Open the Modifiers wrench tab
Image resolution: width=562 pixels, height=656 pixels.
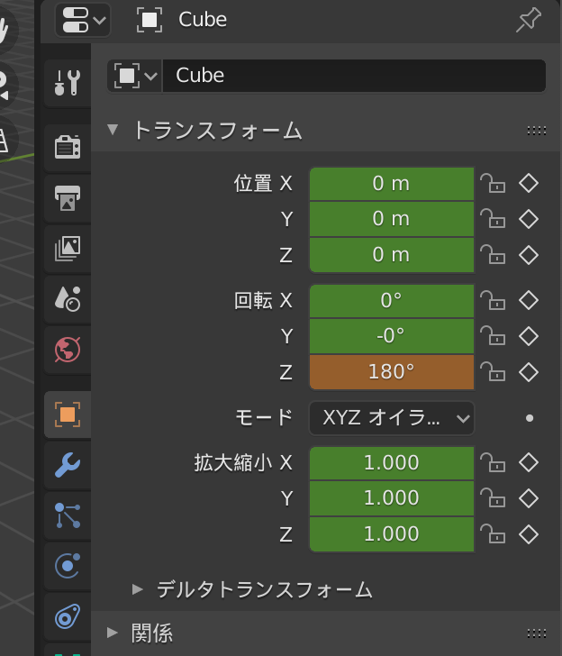[68, 465]
